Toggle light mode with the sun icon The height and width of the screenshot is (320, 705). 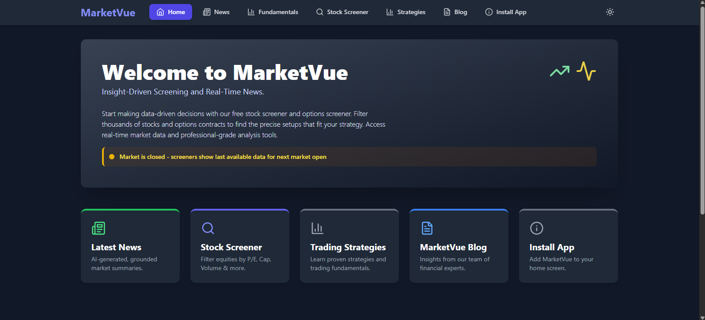coord(610,12)
